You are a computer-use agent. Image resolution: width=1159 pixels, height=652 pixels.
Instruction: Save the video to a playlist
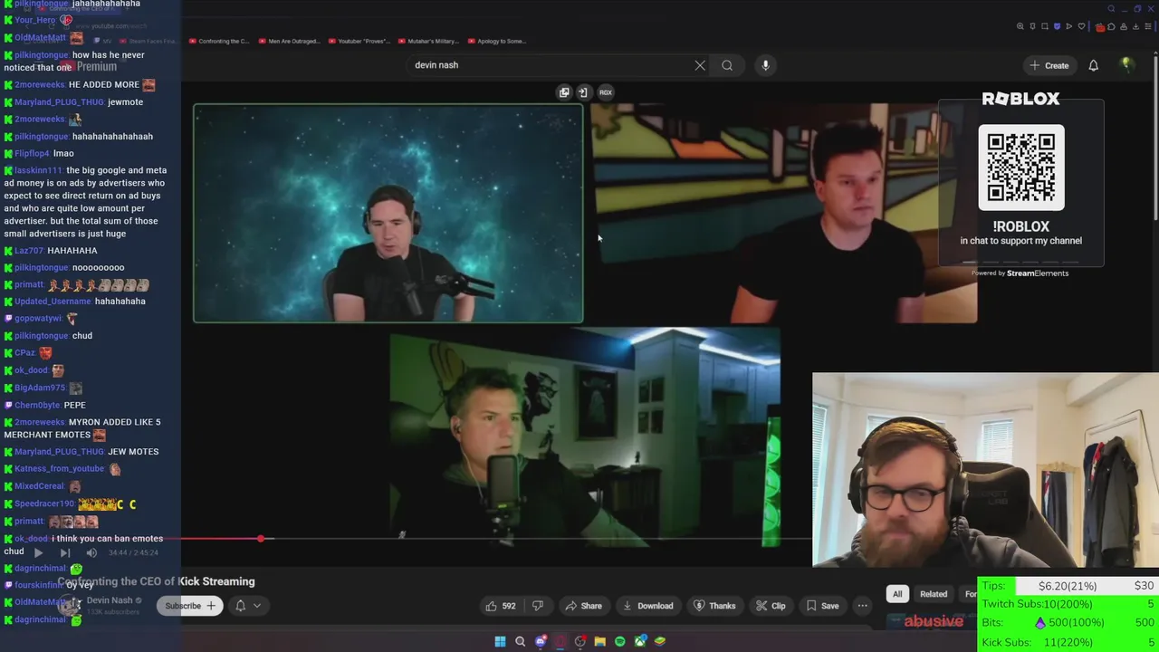[x=822, y=606]
